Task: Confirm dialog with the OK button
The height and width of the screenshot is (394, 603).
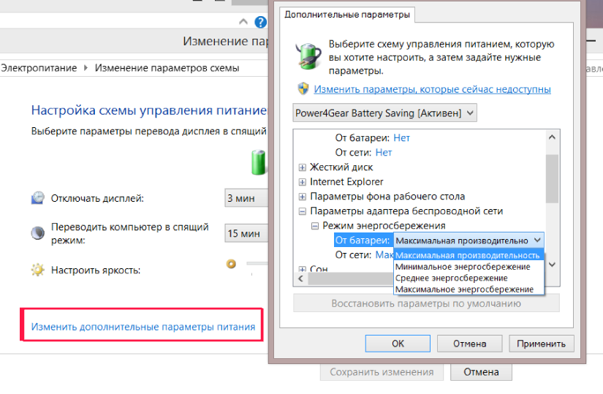Action: pos(398,344)
